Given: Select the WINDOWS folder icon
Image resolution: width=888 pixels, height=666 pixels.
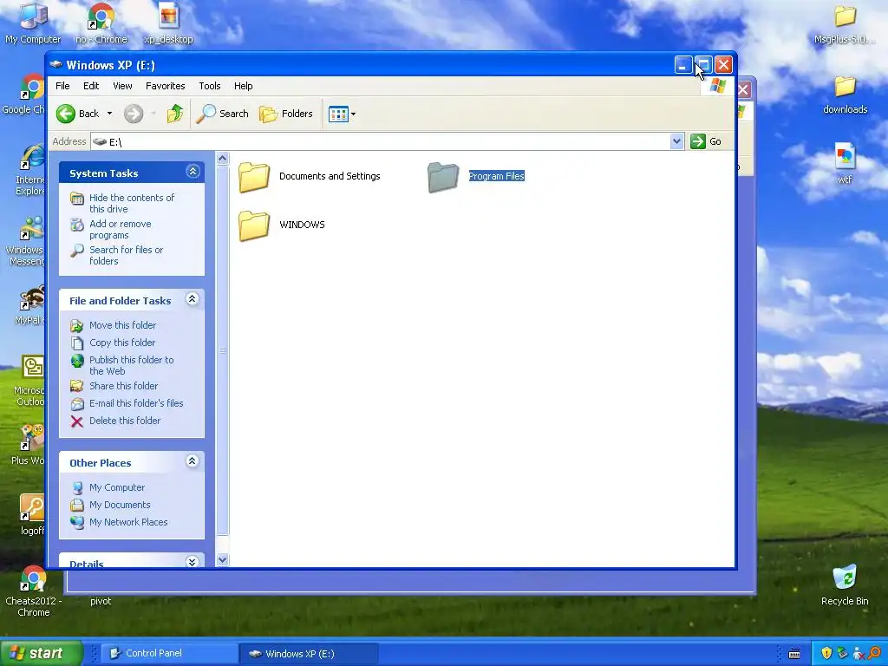Looking at the screenshot, I should (x=254, y=225).
